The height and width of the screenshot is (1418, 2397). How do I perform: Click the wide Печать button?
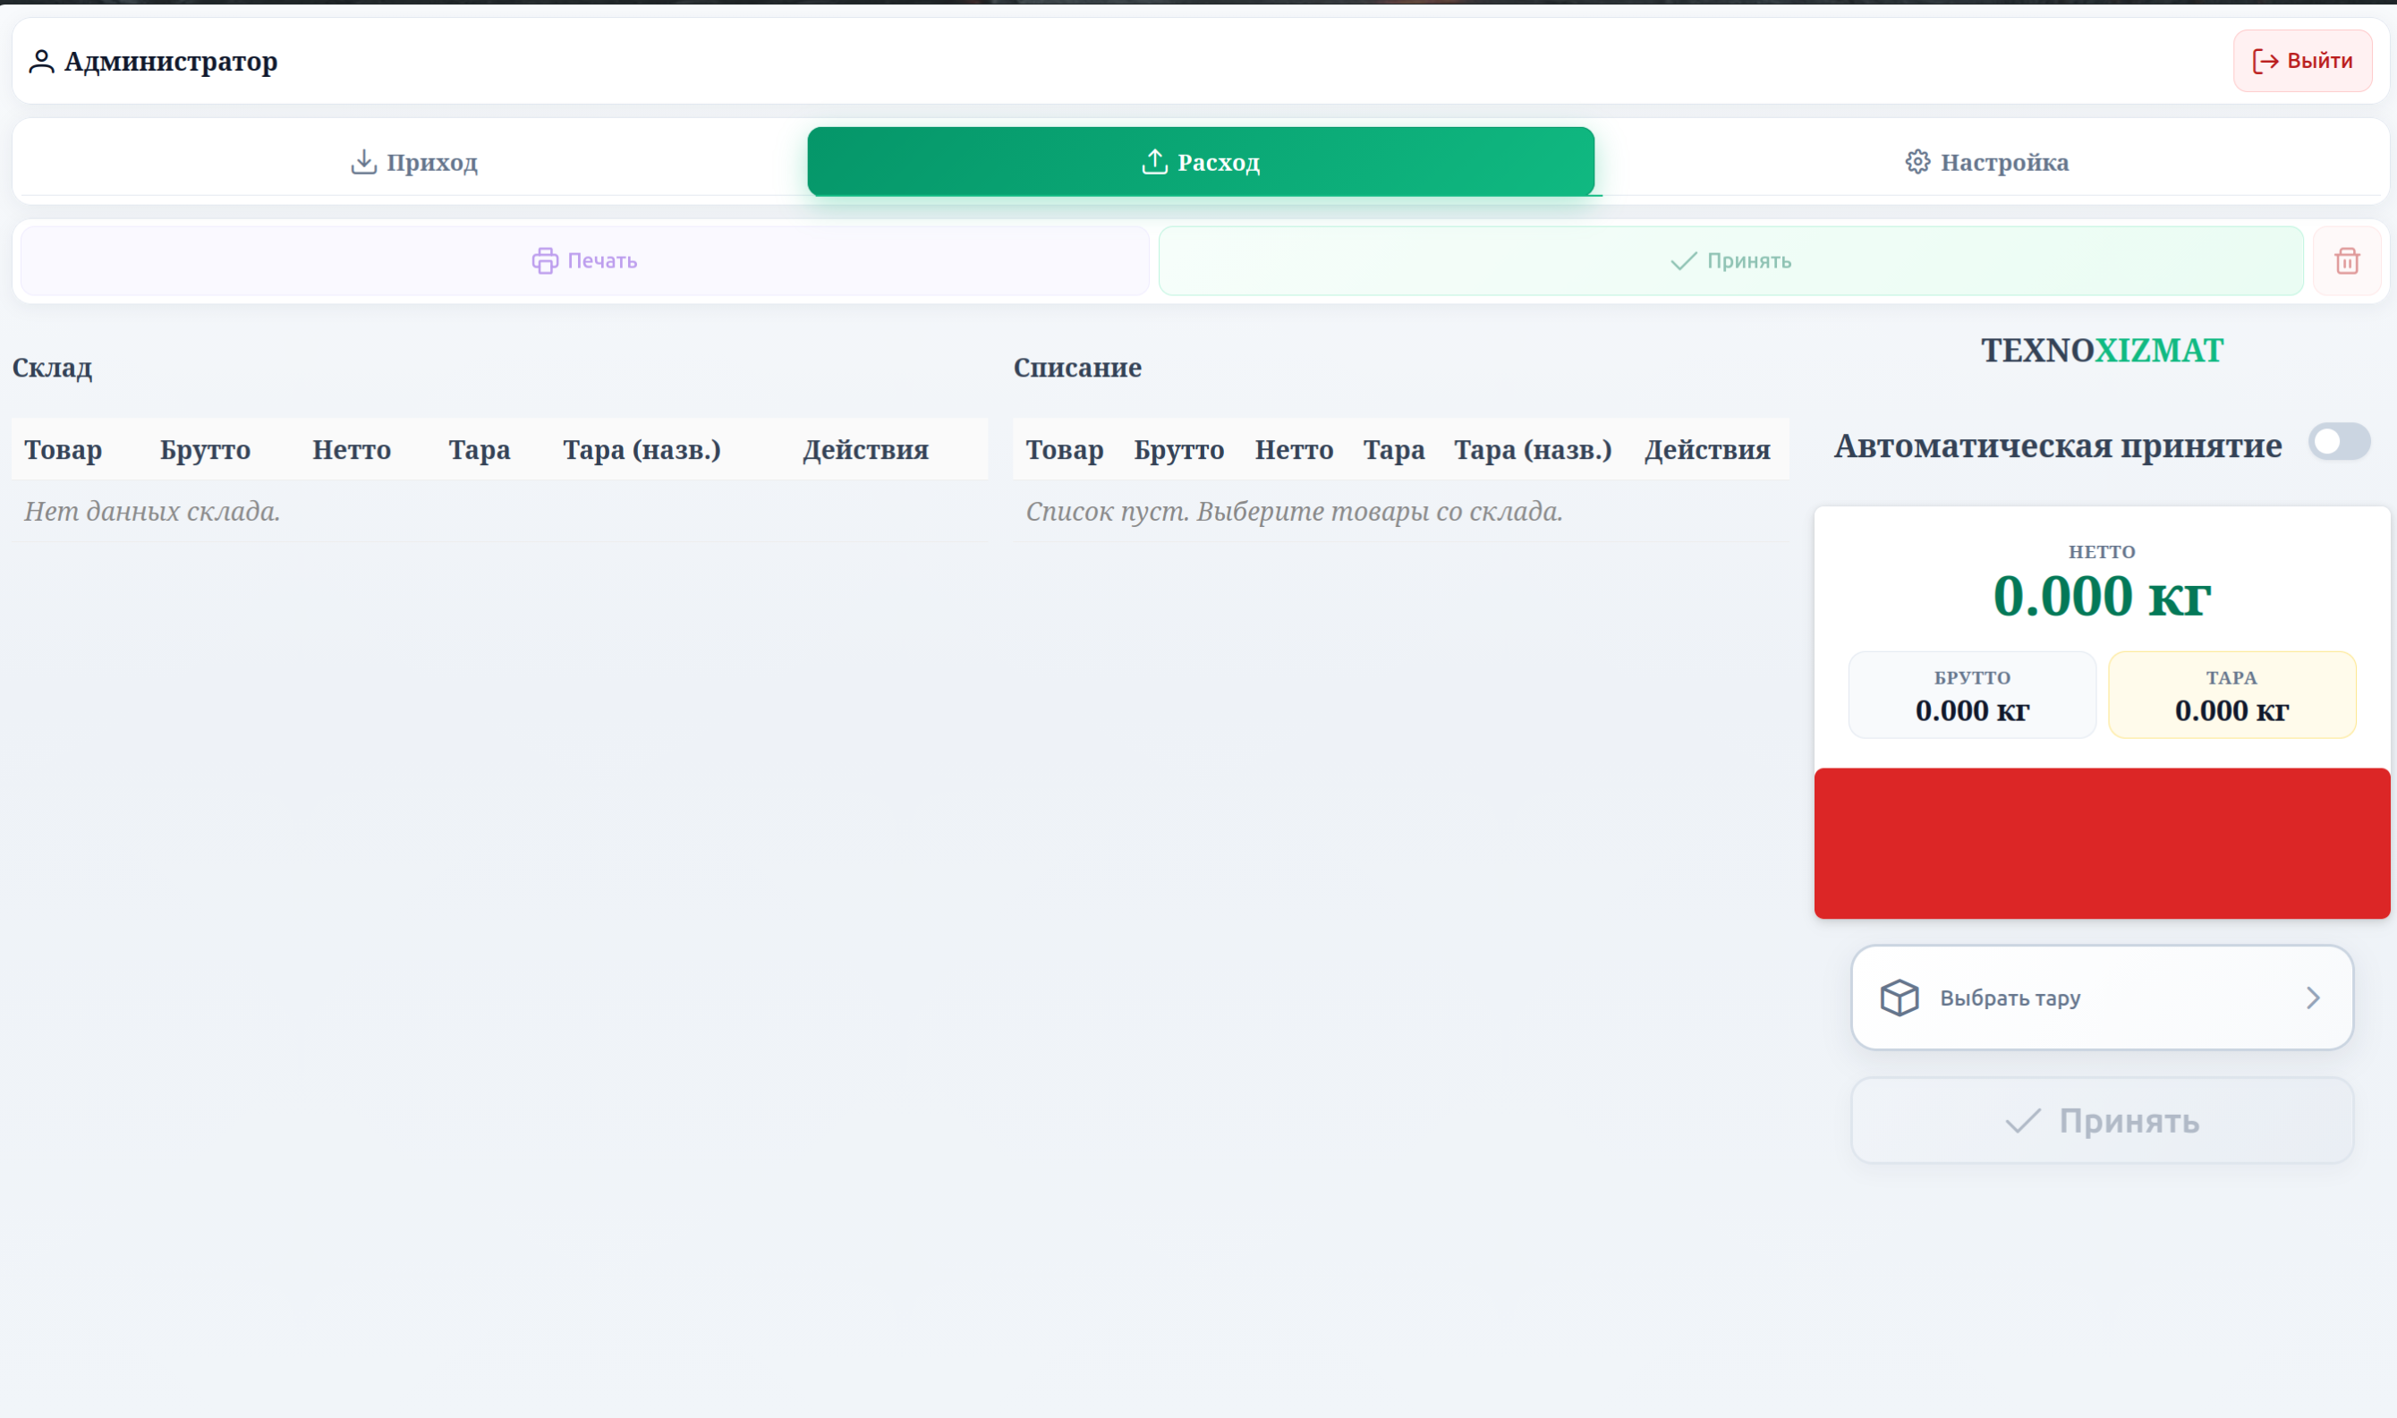(x=584, y=261)
